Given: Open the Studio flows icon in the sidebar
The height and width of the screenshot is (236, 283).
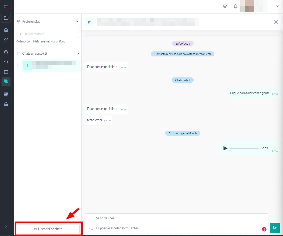Looking at the screenshot, I should coord(6,62).
